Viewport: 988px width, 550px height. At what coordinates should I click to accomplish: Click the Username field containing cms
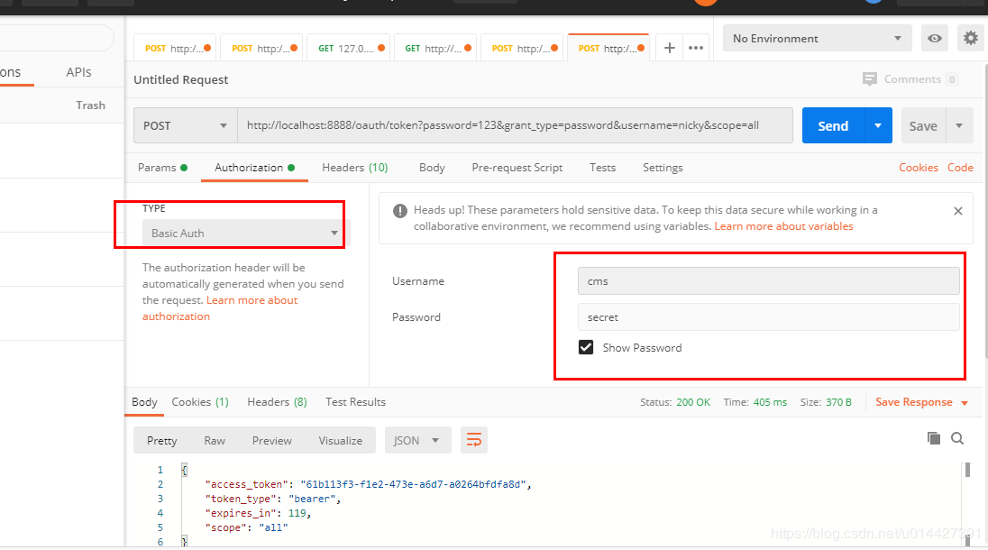[x=768, y=281]
